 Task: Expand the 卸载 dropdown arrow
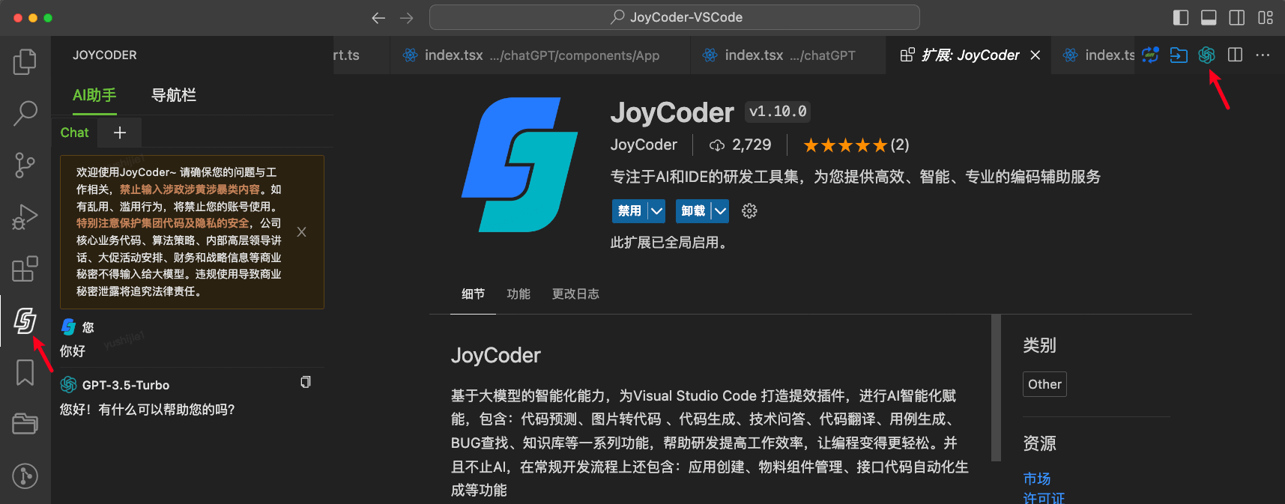(721, 211)
